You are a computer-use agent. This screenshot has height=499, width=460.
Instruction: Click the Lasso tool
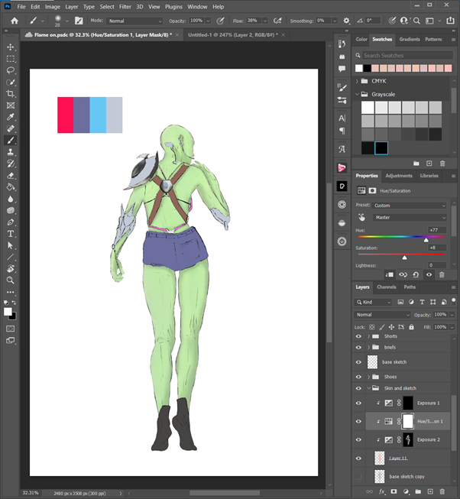(11, 70)
